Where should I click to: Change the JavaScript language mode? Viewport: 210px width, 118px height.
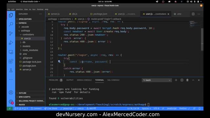click(172, 108)
